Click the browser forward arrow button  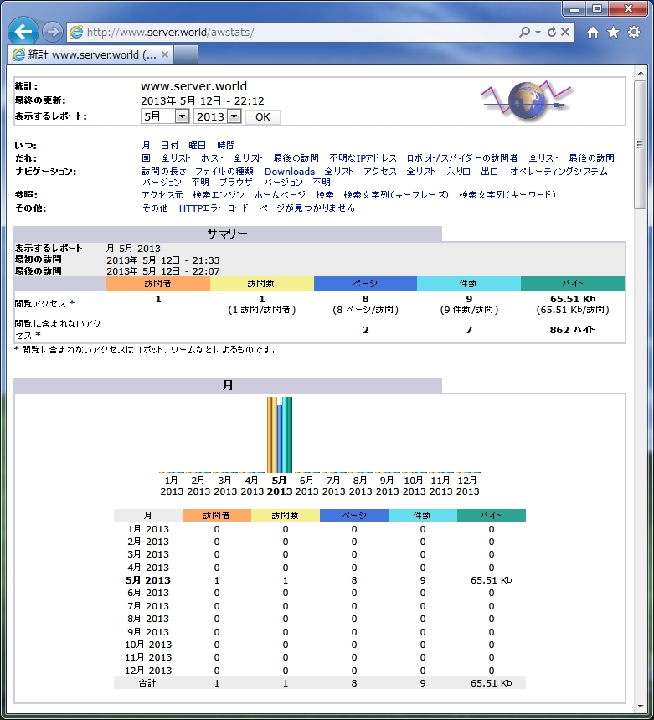click(53, 32)
